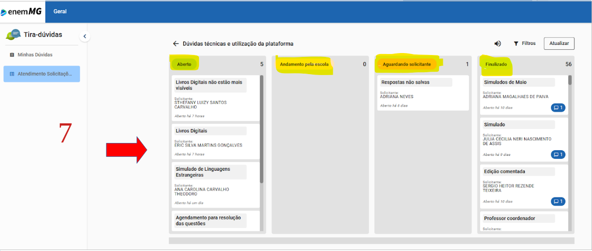The width and height of the screenshot is (592, 251).
Task: Click comment badge on Simulados de Maio
Action: [558, 108]
